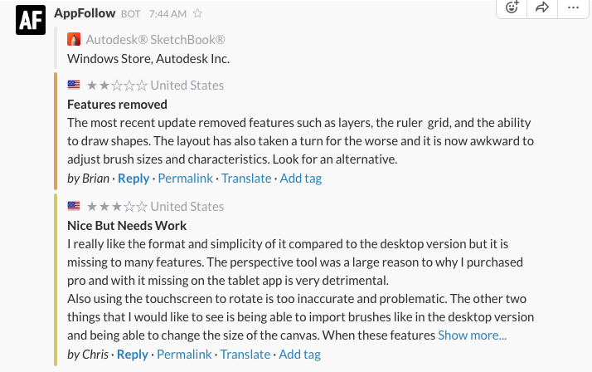Image resolution: width=592 pixels, height=372 pixels.
Task: Click the US flag on Brian's review
Action: [x=74, y=85]
